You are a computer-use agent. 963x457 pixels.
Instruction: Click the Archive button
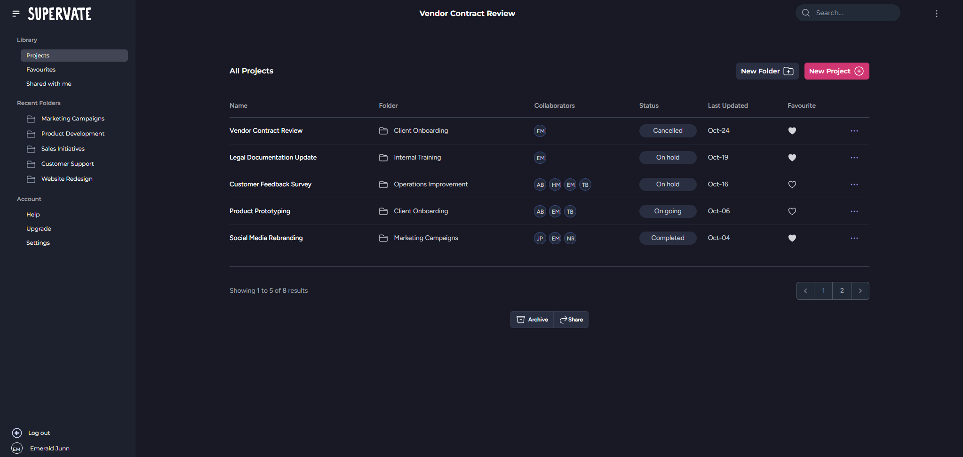pos(532,320)
